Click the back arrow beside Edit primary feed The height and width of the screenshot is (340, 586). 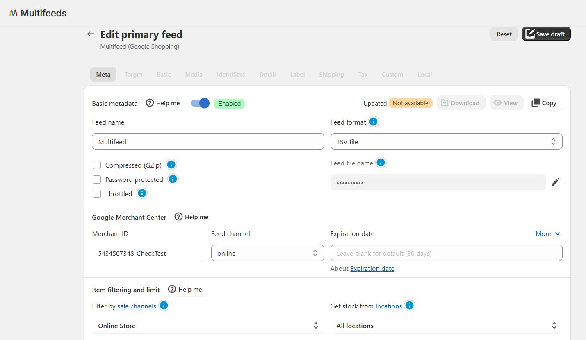point(91,34)
